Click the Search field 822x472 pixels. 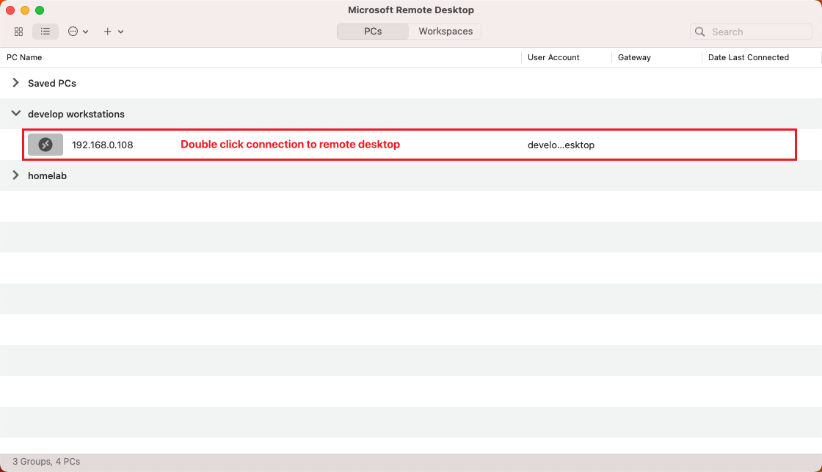point(751,32)
